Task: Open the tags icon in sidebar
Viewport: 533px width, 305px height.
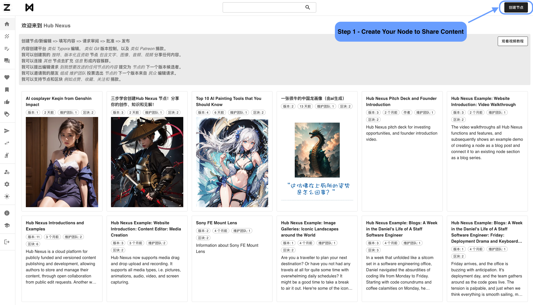Action: (7, 114)
